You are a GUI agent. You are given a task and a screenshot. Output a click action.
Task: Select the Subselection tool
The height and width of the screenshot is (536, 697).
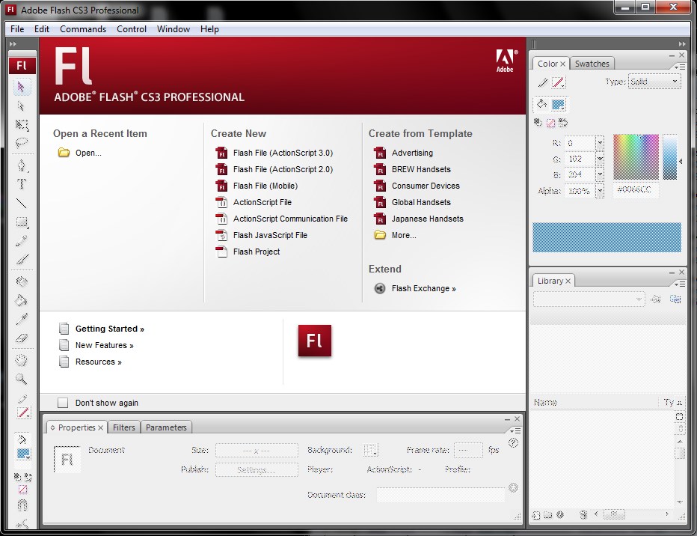tap(22, 106)
